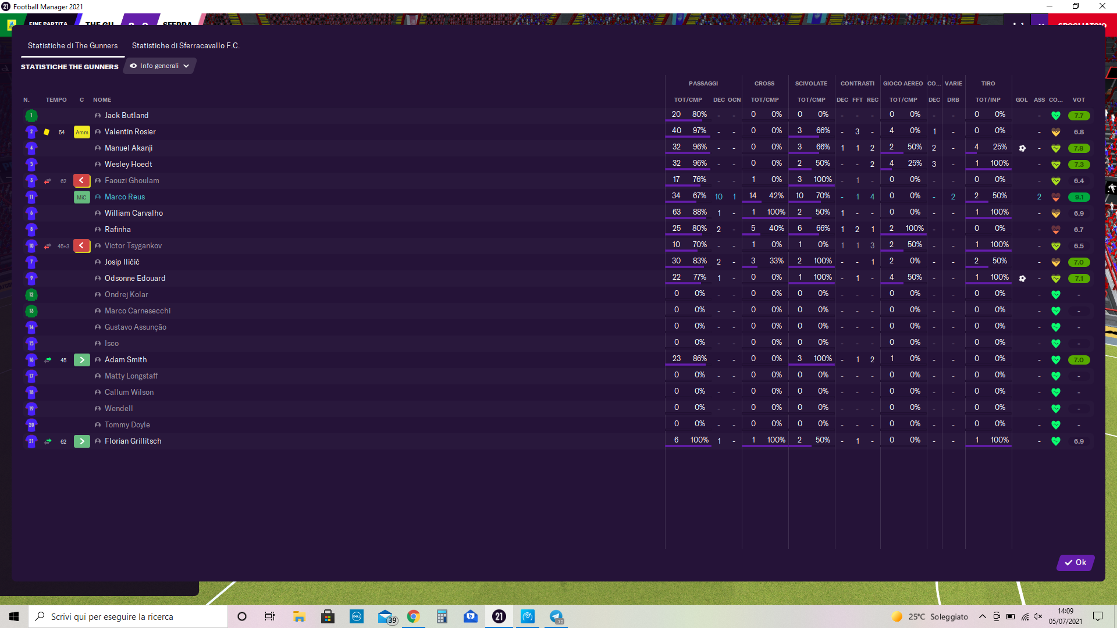This screenshot has height=628, width=1117.
Task: Click Manuel Akanji's goal ball icon
Action: (x=1022, y=148)
